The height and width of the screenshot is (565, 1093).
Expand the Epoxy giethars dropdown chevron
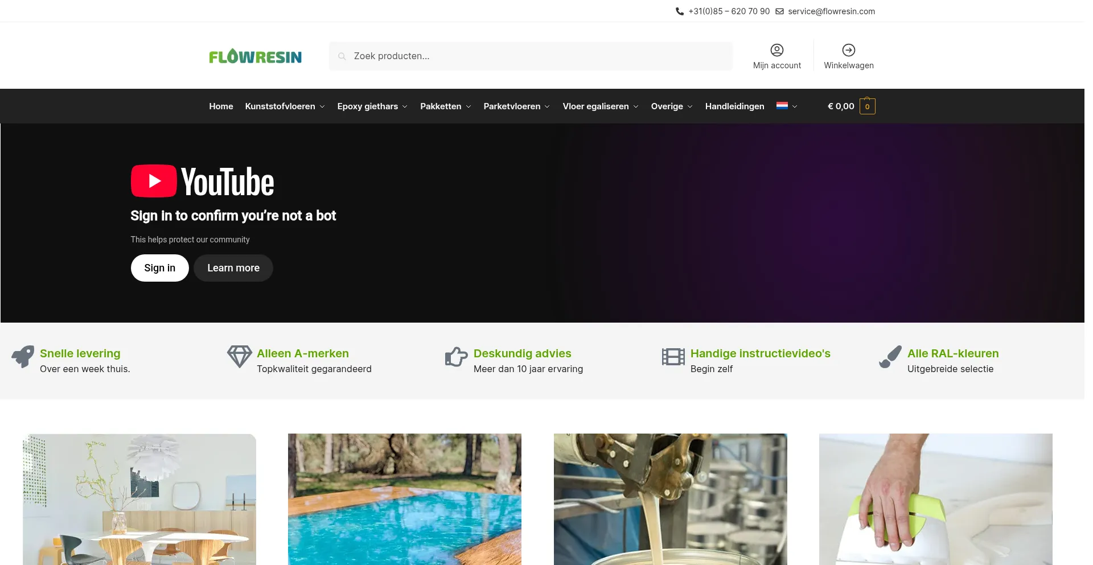405,106
